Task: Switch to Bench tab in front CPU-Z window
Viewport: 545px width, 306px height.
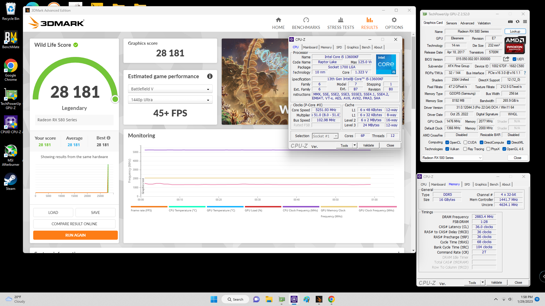Action: click(x=366, y=47)
